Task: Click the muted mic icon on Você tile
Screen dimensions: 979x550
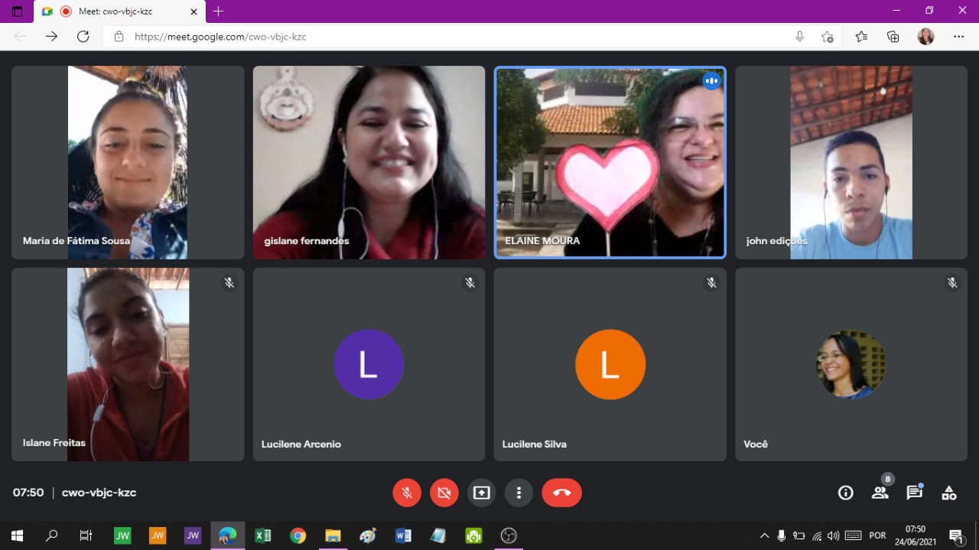Action: tap(952, 283)
